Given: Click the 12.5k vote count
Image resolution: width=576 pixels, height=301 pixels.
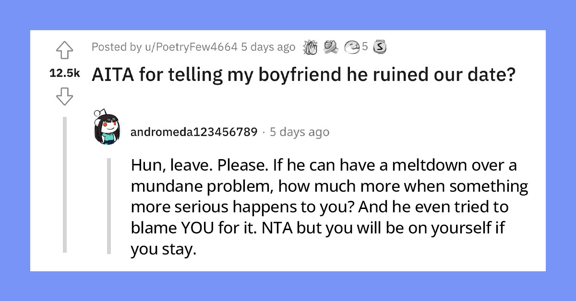Looking at the screenshot, I should [x=66, y=72].
